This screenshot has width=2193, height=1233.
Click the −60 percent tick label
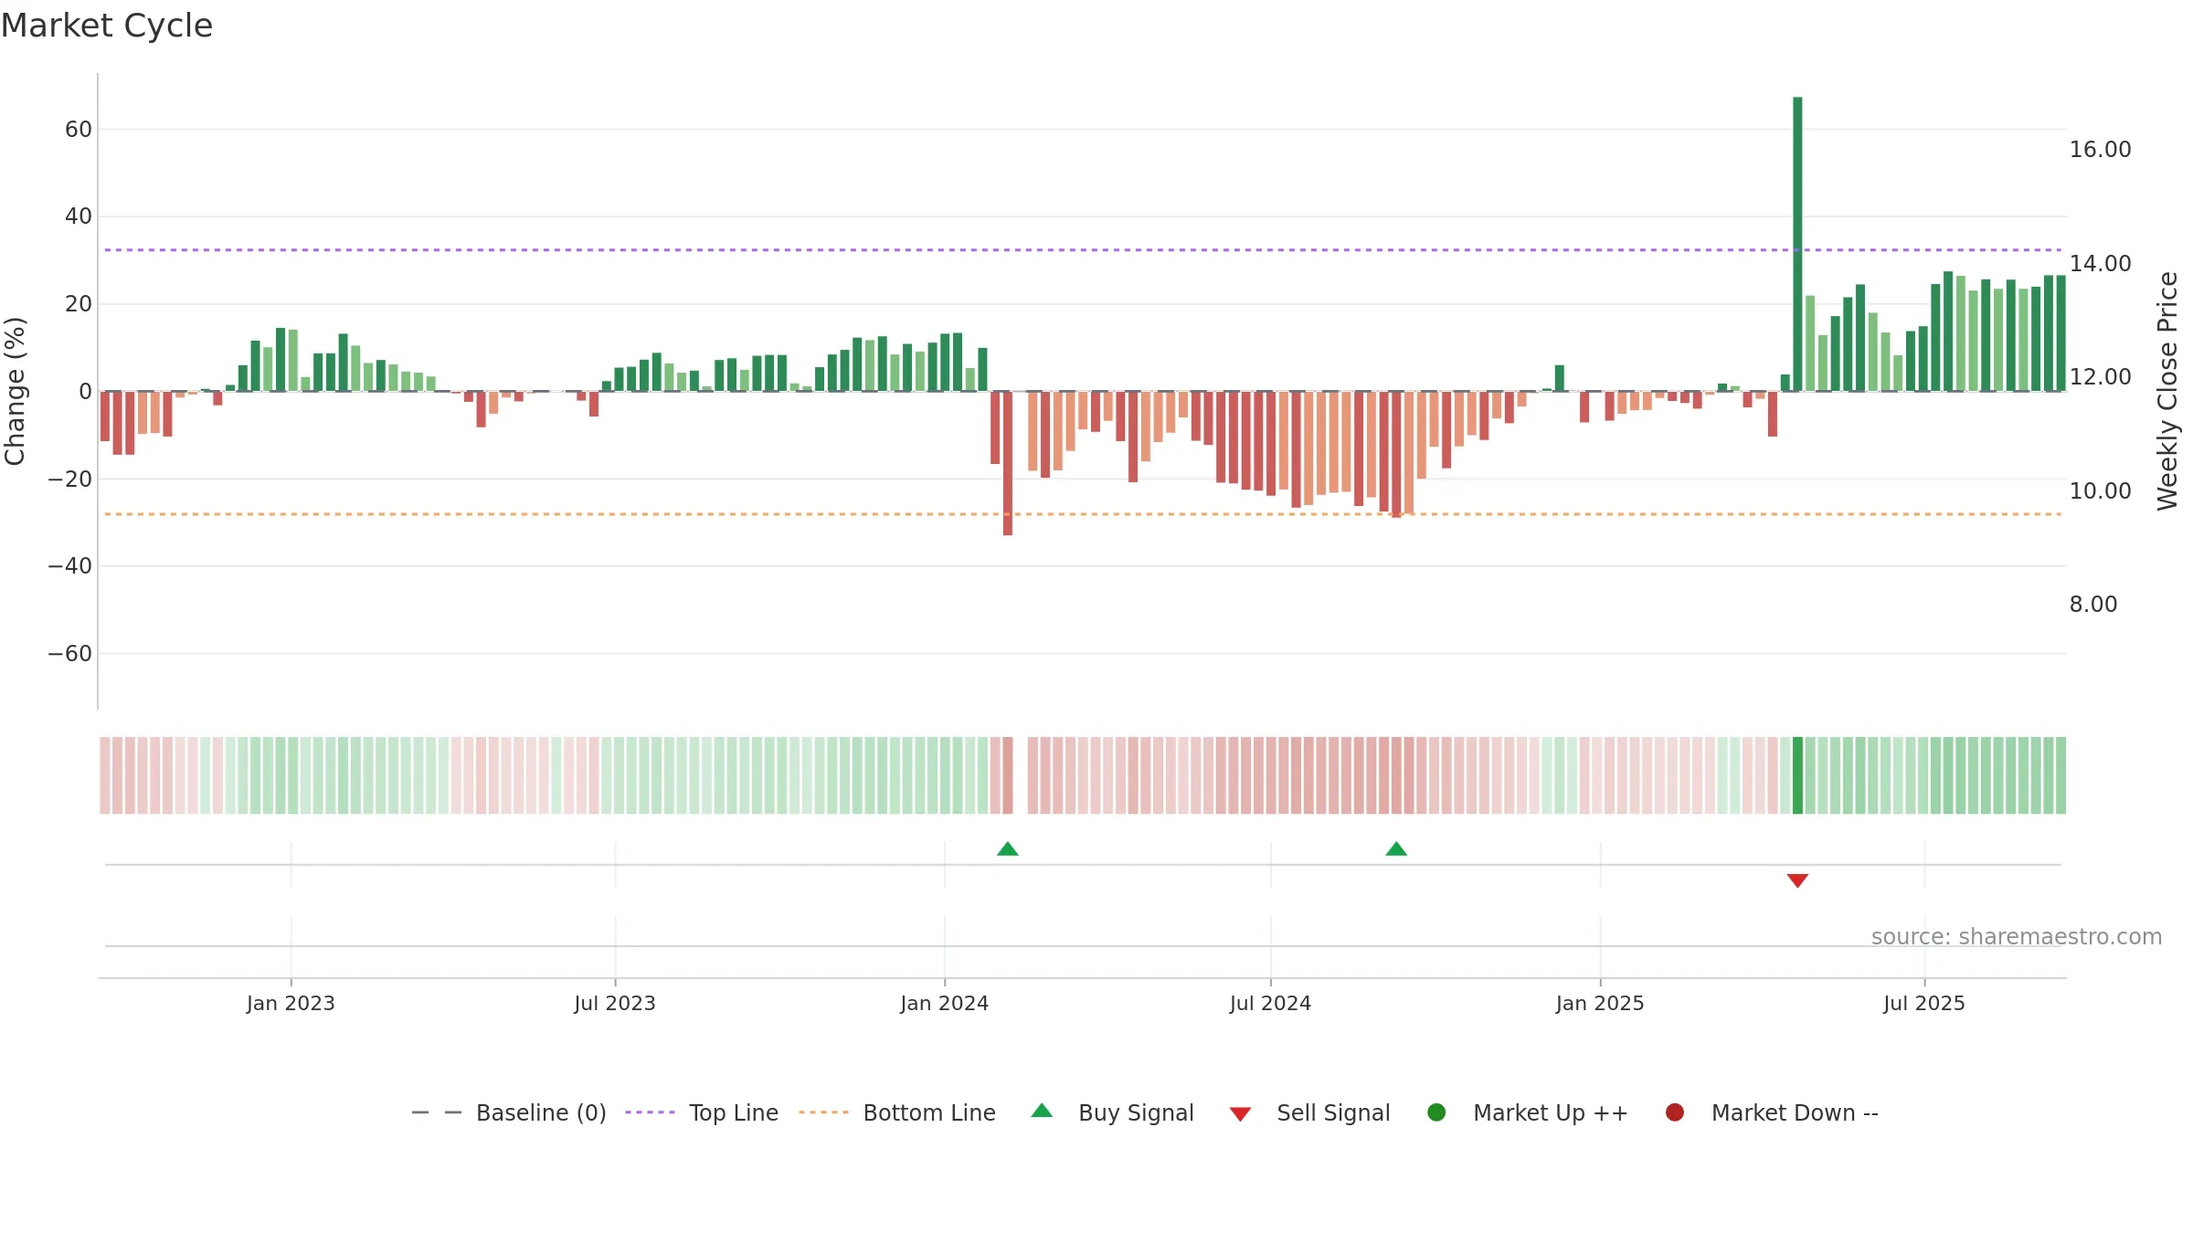click(70, 654)
